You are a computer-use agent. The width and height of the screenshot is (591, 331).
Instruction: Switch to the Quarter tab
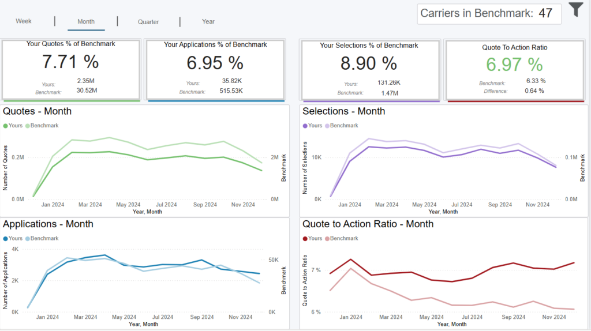[148, 22]
